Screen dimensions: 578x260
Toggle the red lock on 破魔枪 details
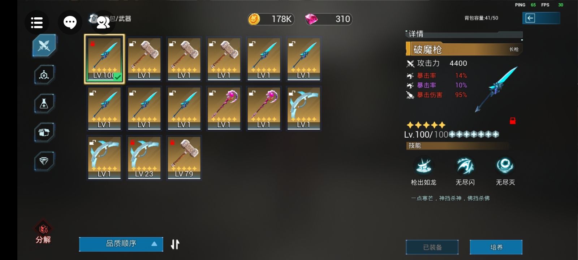click(x=512, y=121)
